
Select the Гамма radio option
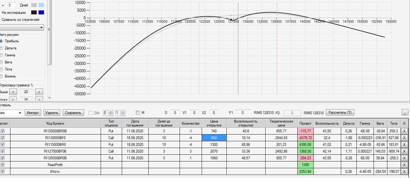point(1,55)
